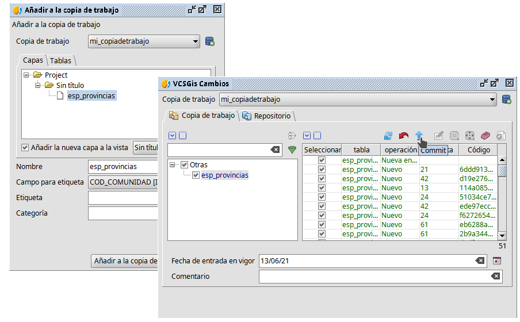
Task: Click the blue refresh changes icon
Action: [x=388, y=136]
